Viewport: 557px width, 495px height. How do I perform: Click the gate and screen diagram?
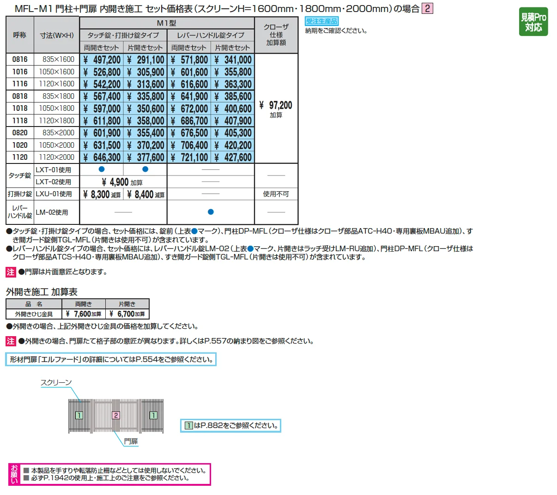click(116, 416)
